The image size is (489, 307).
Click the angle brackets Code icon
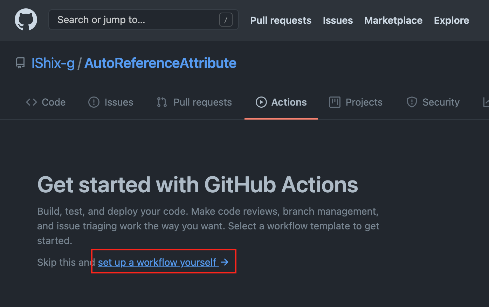click(32, 102)
